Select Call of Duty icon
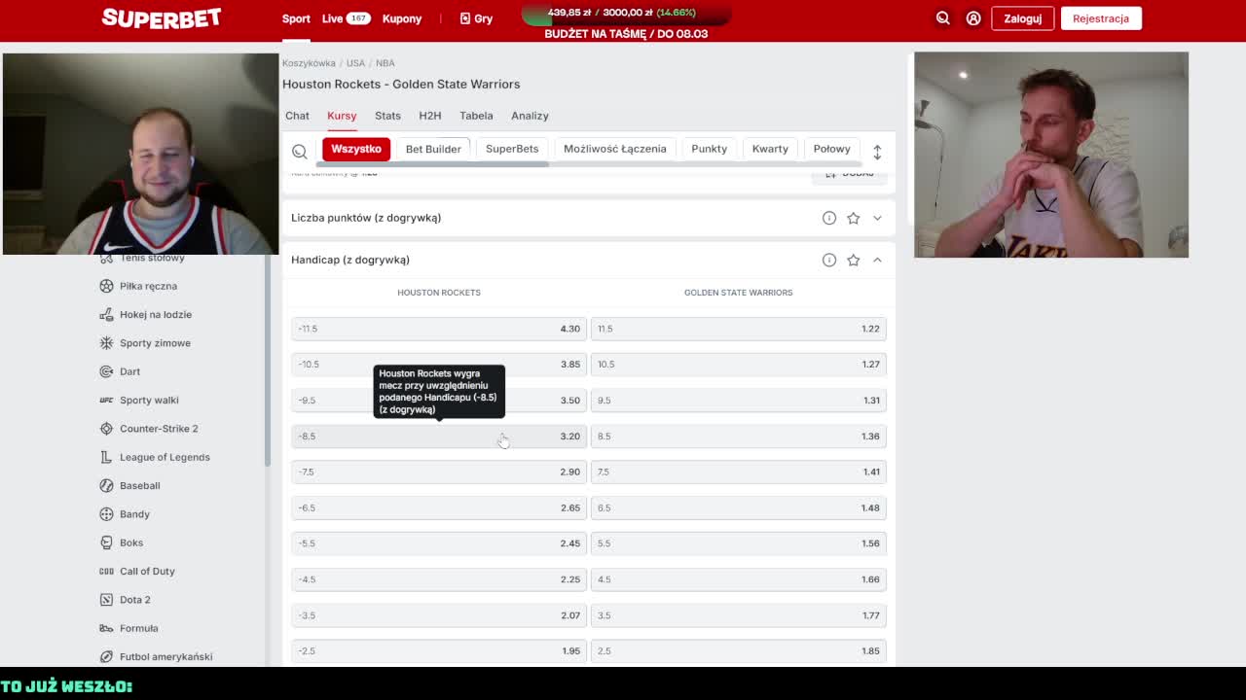The height and width of the screenshot is (700, 1246). coord(106,571)
